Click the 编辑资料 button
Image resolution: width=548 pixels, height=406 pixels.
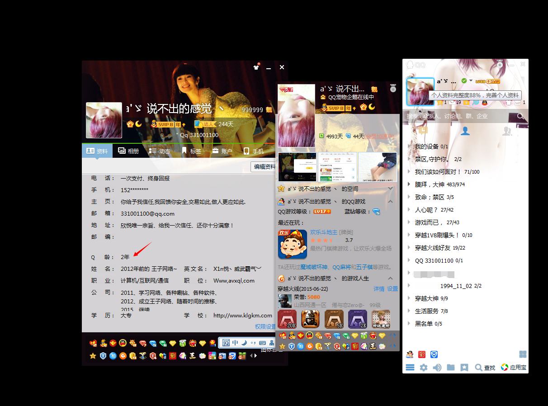pyautogui.click(x=264, y=166)
